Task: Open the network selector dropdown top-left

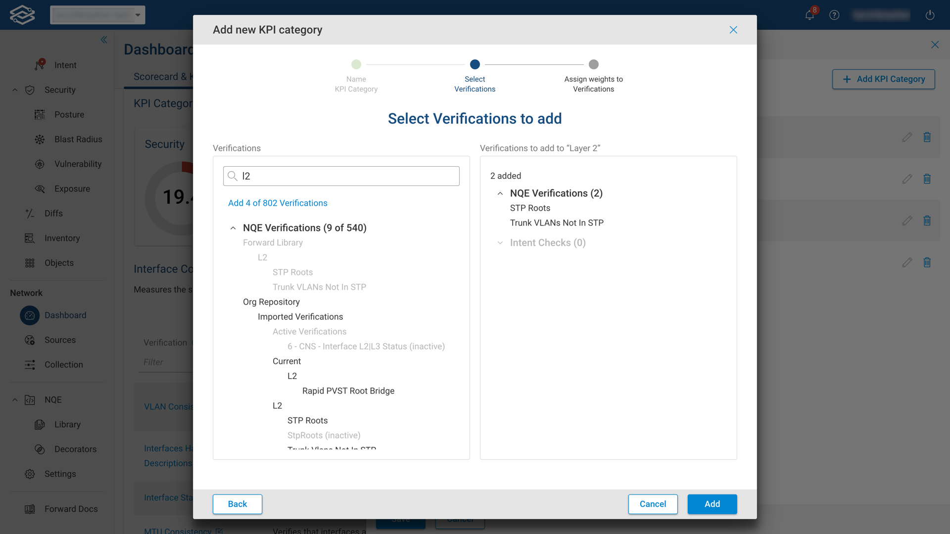Action: 97,15
